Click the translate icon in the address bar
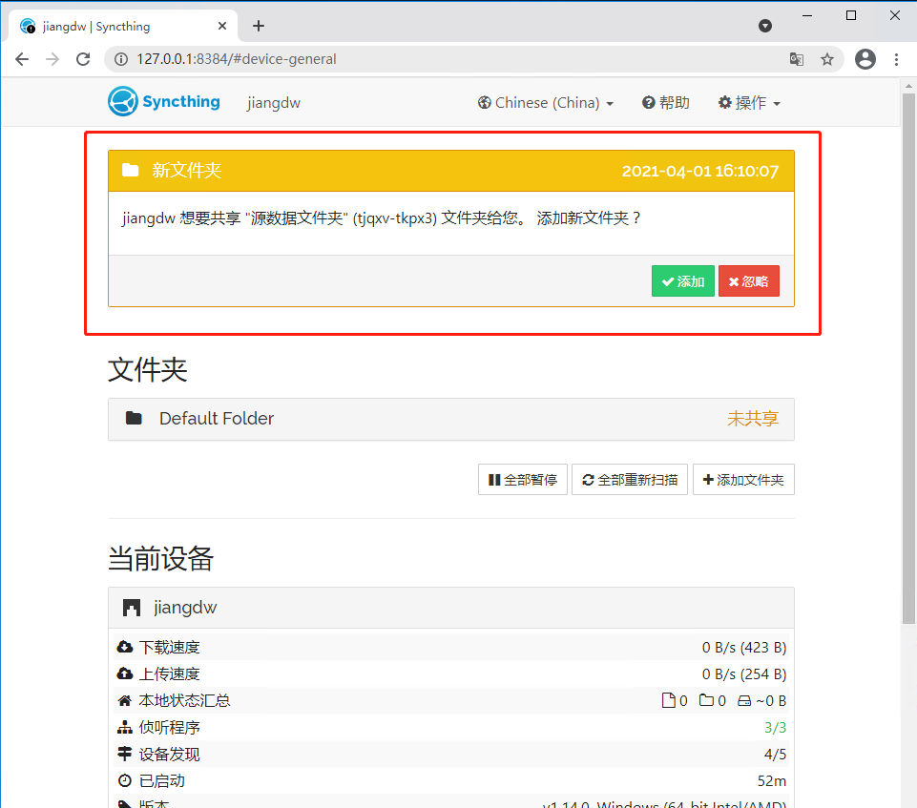The height and width of the screenshot is (808, 917). point(797,59)
